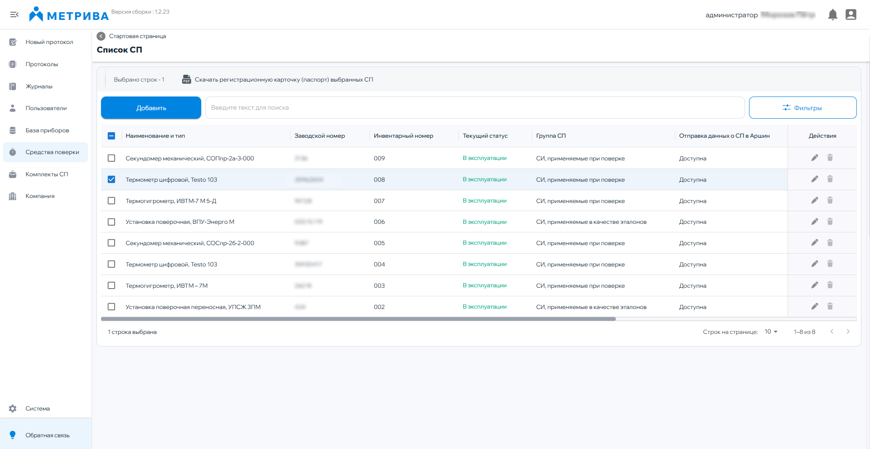This screenshot has width=870, height=449.
Task: Download the PDF registration card of selected СП
Action: point(277,80)
